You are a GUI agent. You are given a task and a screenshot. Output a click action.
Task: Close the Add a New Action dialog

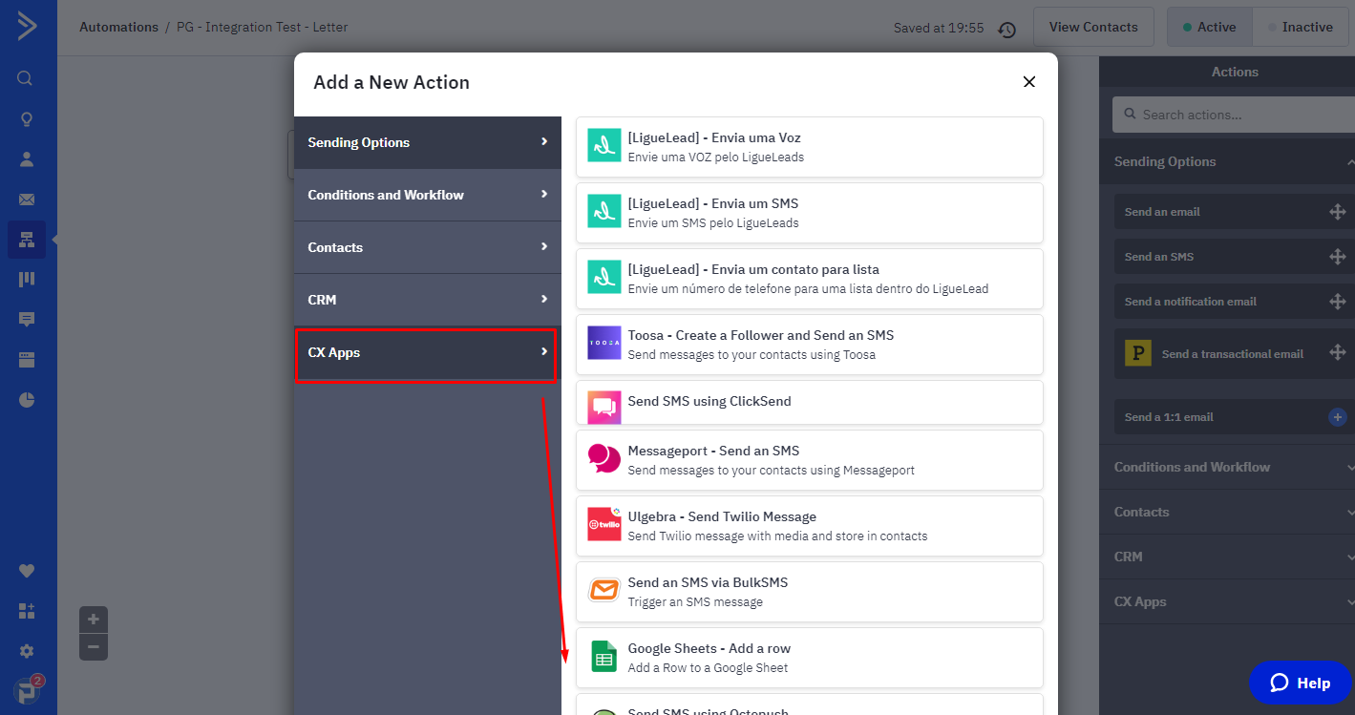coord(1028,82)
